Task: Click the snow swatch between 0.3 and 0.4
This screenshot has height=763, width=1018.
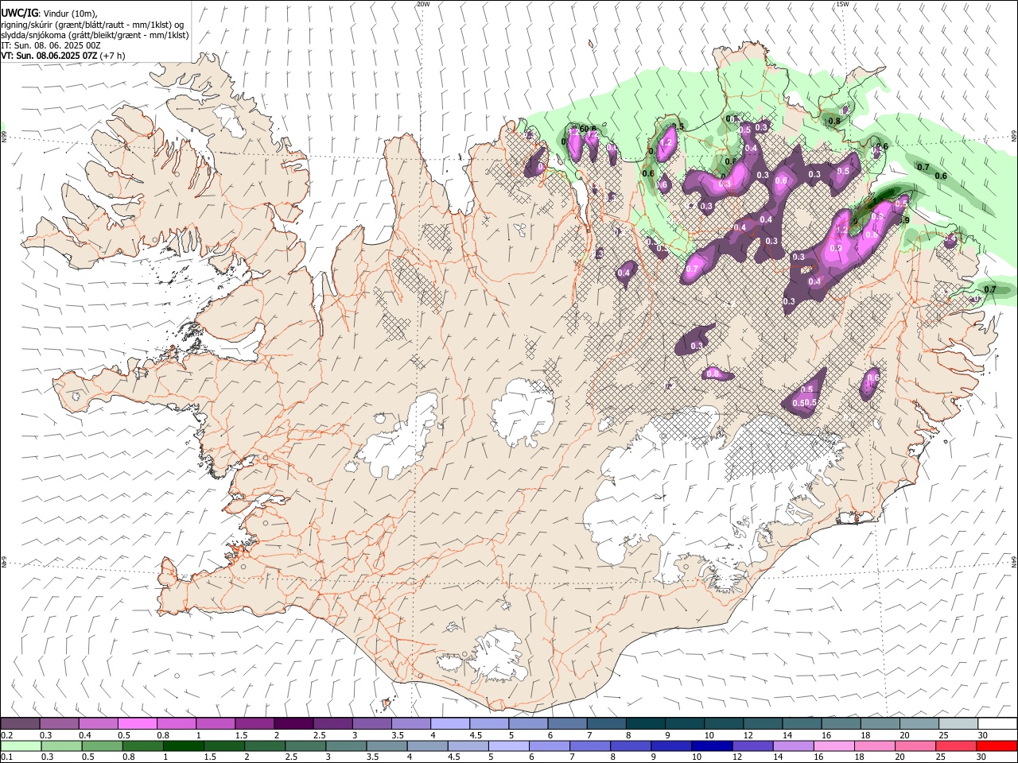Action: (60, 724)
